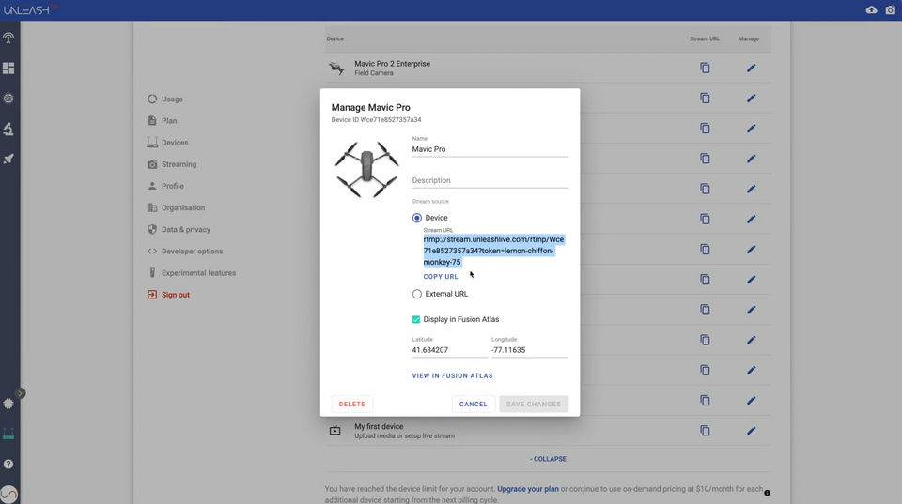Open the Usage settings page
The image size is (902, 504).
(165, 99)
